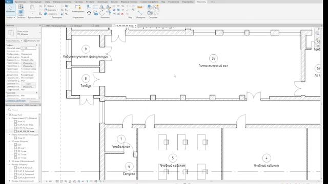Open the Properties palette ribbon icon

click(20, 13)
